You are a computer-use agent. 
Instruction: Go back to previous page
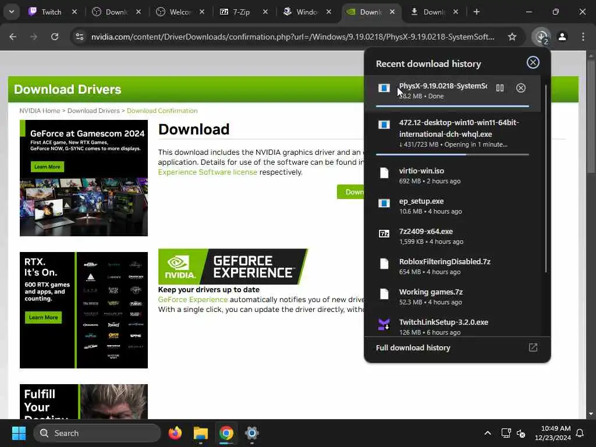(13, 37)
